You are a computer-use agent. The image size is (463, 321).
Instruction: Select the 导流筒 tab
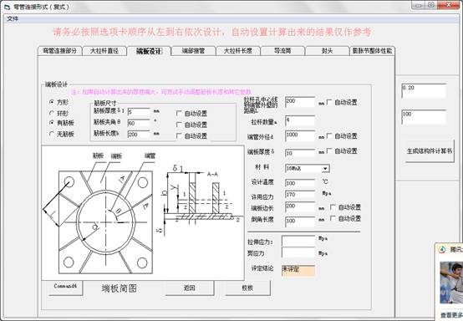coord(282,51)
